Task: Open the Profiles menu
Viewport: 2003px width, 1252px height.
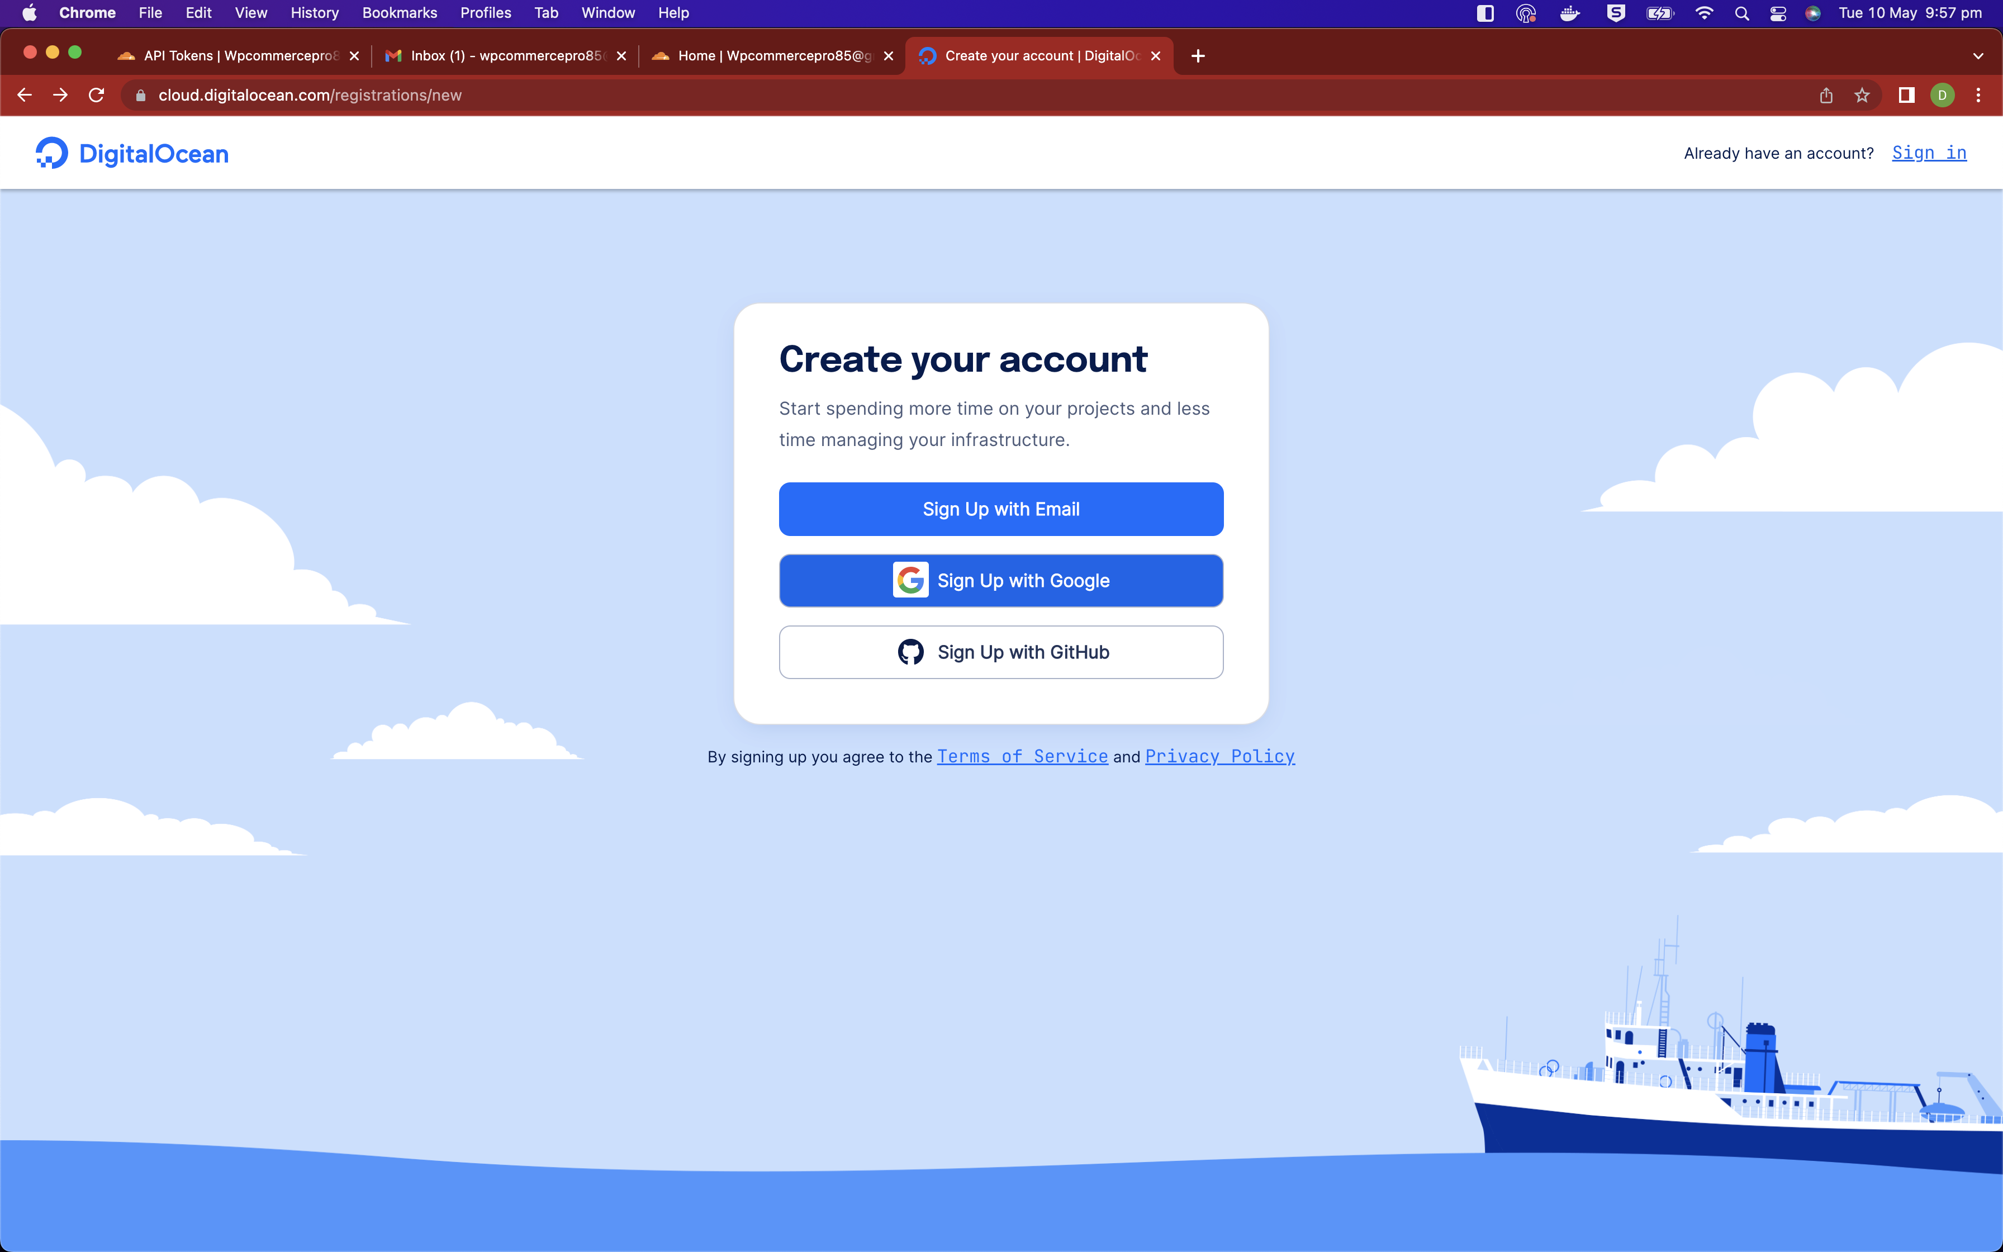Action: [485, 13]
